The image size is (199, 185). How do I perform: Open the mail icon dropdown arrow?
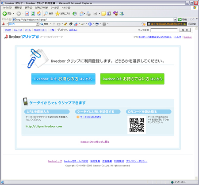point(85,14)
